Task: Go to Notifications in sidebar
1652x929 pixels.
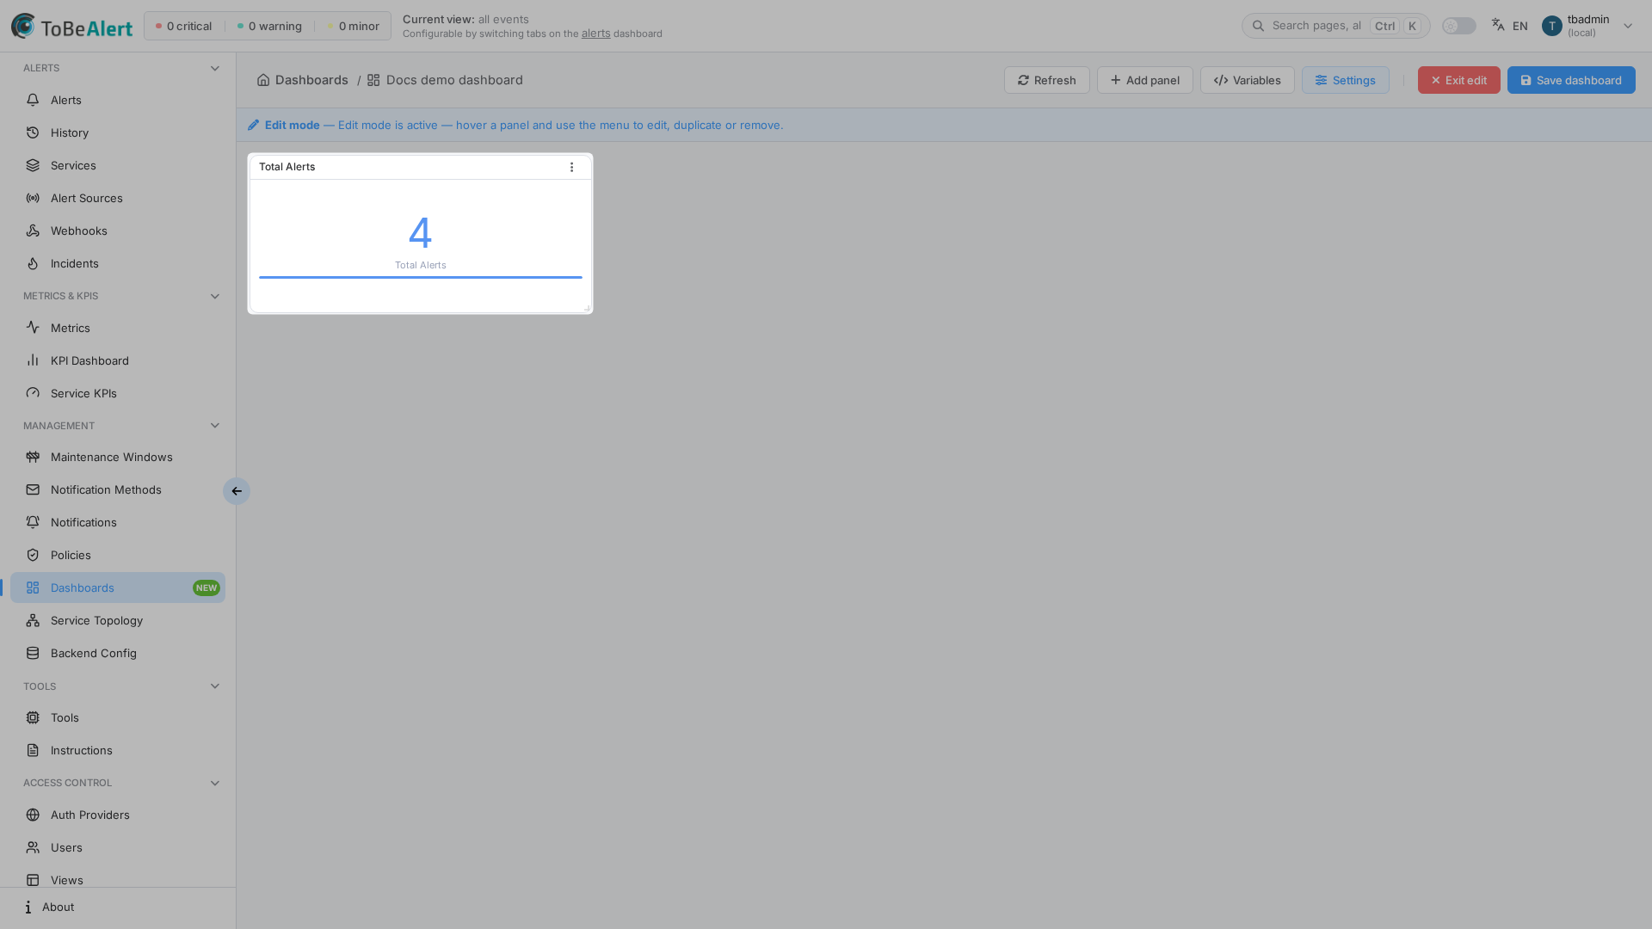Action: click(x=118, y=522)
